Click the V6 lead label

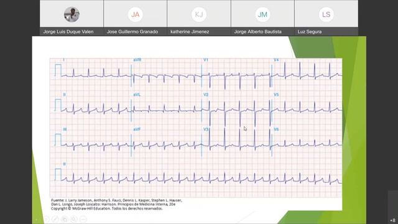point(276,129)
